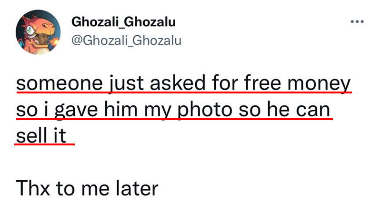
Task: Click the Ghozali_Ghozalu profile avatar
Action: [38, 32]
